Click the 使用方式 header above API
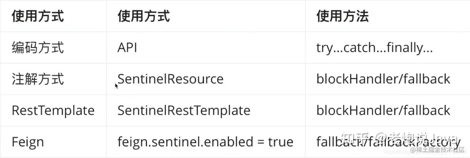The image size is (470, 158). 144,16
